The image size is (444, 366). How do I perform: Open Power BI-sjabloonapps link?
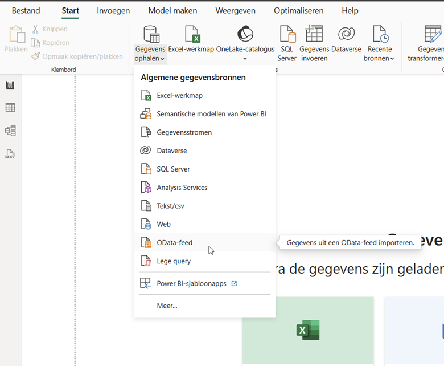coord(204,283)
